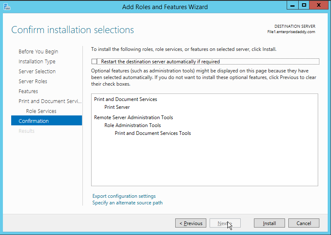Go back with the Previous button
The height and width of the screenshot is (235, 331).
coord(191,223)
